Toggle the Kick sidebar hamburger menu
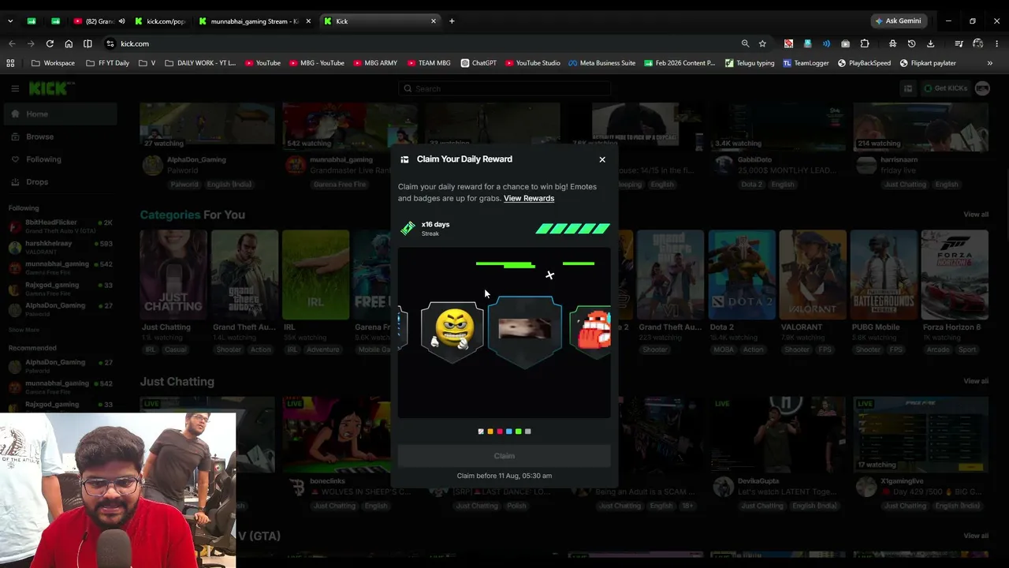The width and height of the screenshot is (1009, 568). click(14, 88)
